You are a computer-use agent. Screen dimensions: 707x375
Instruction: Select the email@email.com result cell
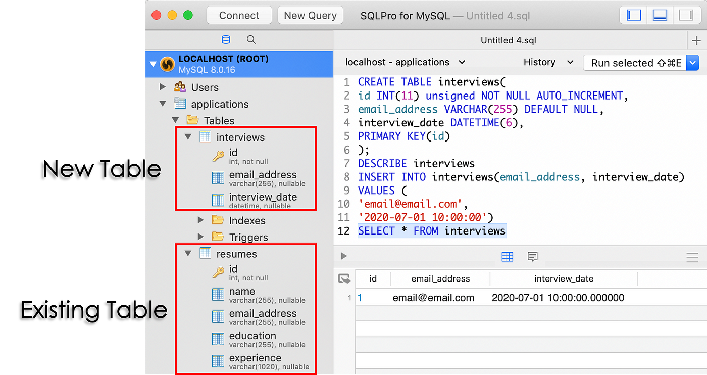[x=433, y=298]
